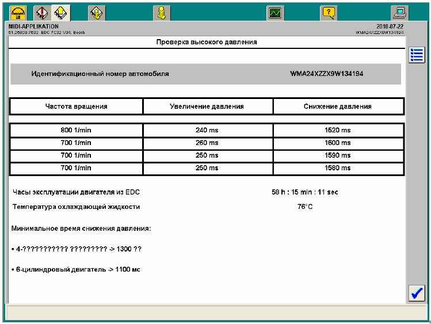The image size is (431, 324).
Task: Click the yellow person figure toolbar icon
Action: 162,12
